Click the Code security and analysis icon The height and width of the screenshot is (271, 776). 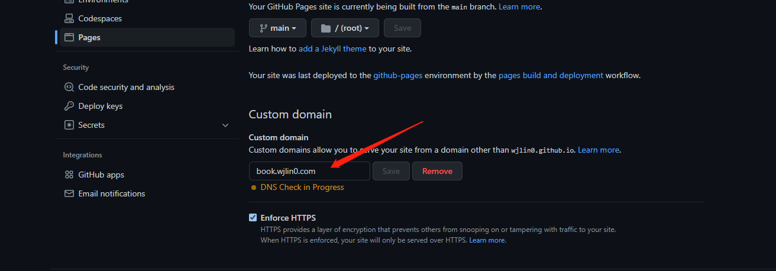point(69,87)
